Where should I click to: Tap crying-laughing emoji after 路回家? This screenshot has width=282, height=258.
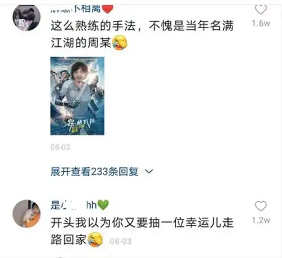pyautogui.click(x=95, y=239)
